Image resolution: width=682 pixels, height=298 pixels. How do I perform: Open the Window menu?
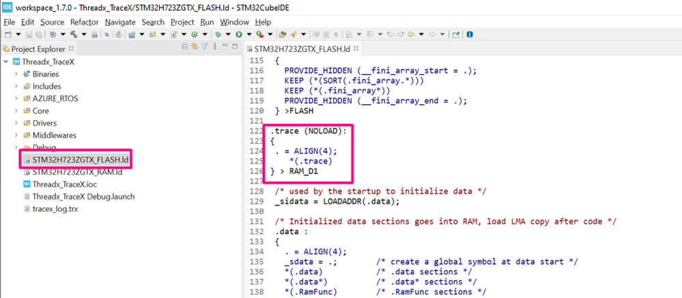[x=234, y=22]
